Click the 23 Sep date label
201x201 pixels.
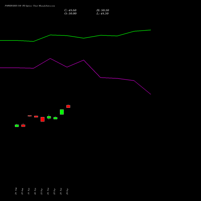click(x=41, y=191)
